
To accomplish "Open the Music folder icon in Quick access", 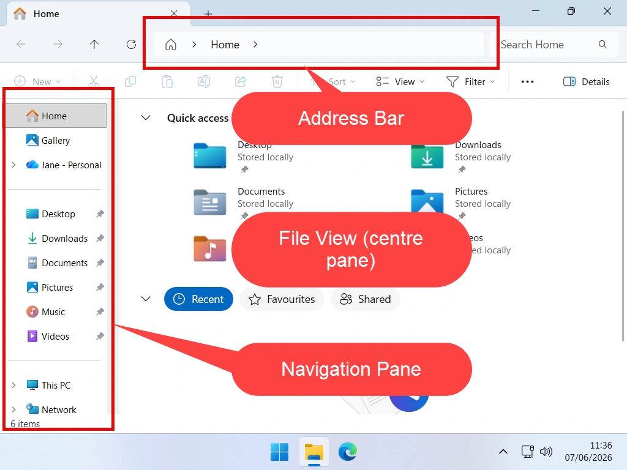I will [210, 248].
